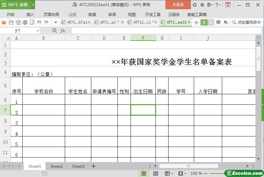
Task: Switch to the Sheet2 tab
Action: (x=57, y=166)
